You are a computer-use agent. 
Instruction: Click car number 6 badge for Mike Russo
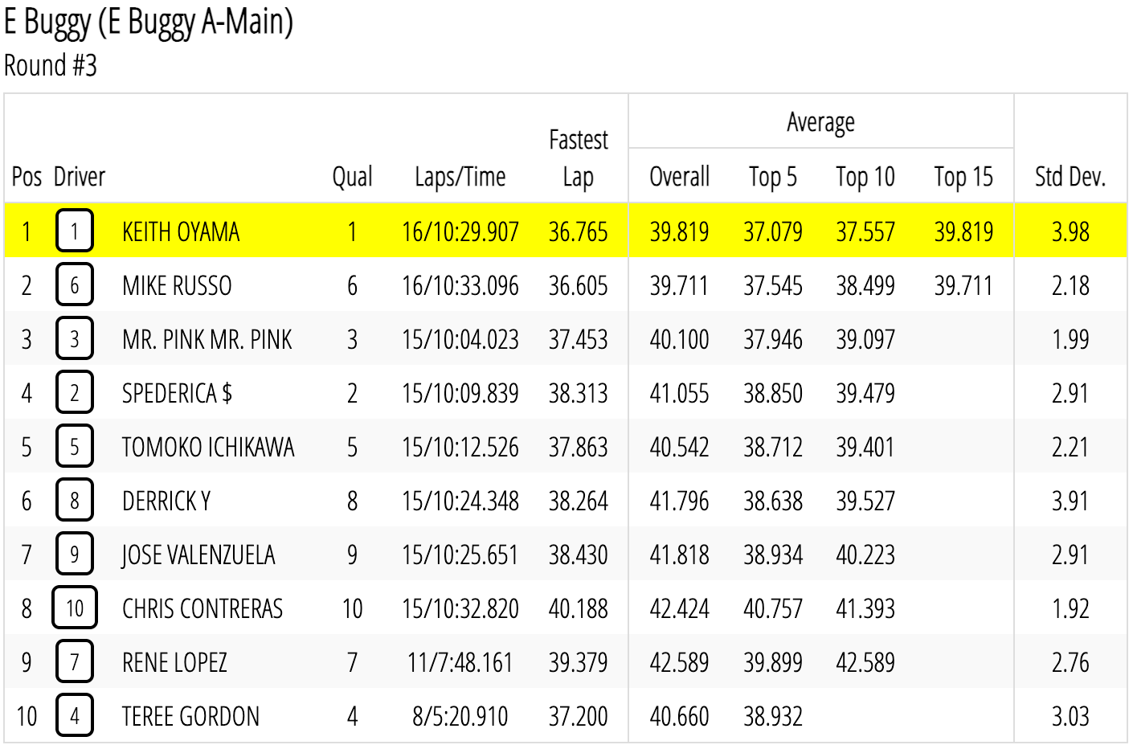pos(75,284)
